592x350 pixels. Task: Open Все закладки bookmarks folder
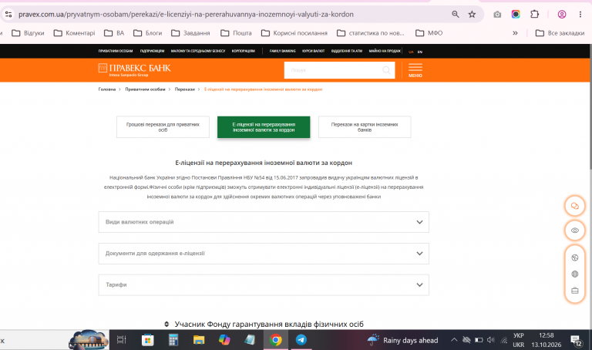pyautogui.click(x=560, y=33)
